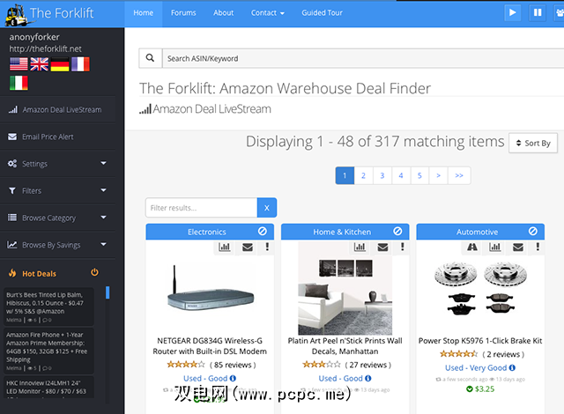Click the Search ASIN/Keyword field

362,58
